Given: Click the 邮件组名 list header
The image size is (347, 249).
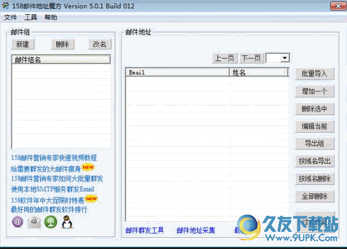Looking at the screenshot, I should pyautogui.click(x=61, y=59).
